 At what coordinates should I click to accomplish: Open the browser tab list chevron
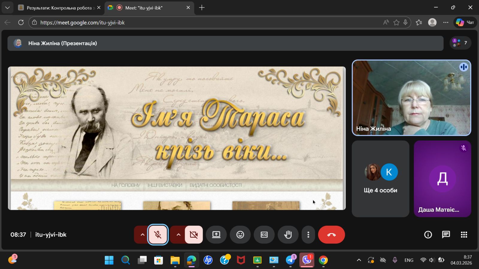[7, 8]
